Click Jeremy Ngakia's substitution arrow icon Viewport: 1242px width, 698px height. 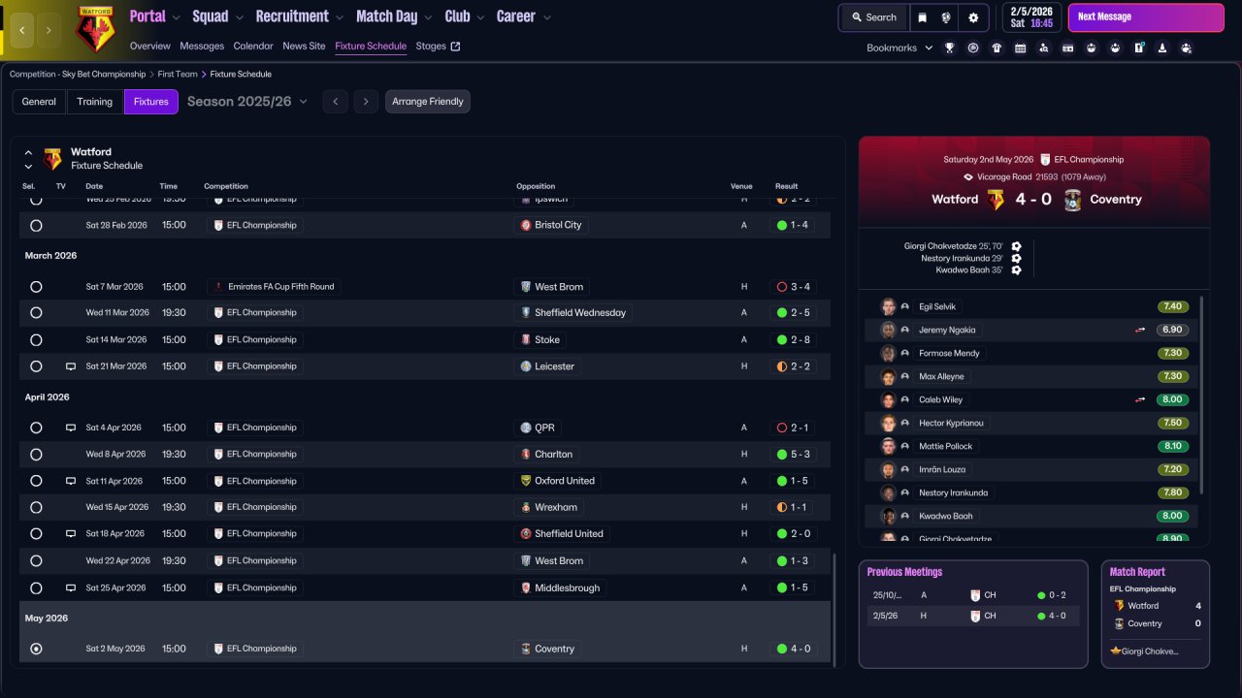[x=1141, y=330]
